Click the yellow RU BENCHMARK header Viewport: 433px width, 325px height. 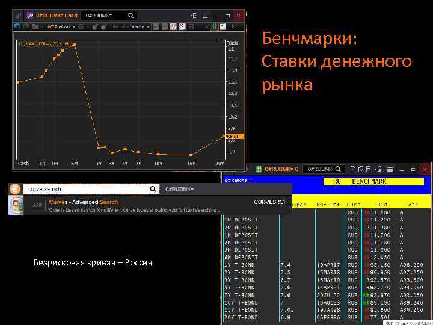click(373, 182)
